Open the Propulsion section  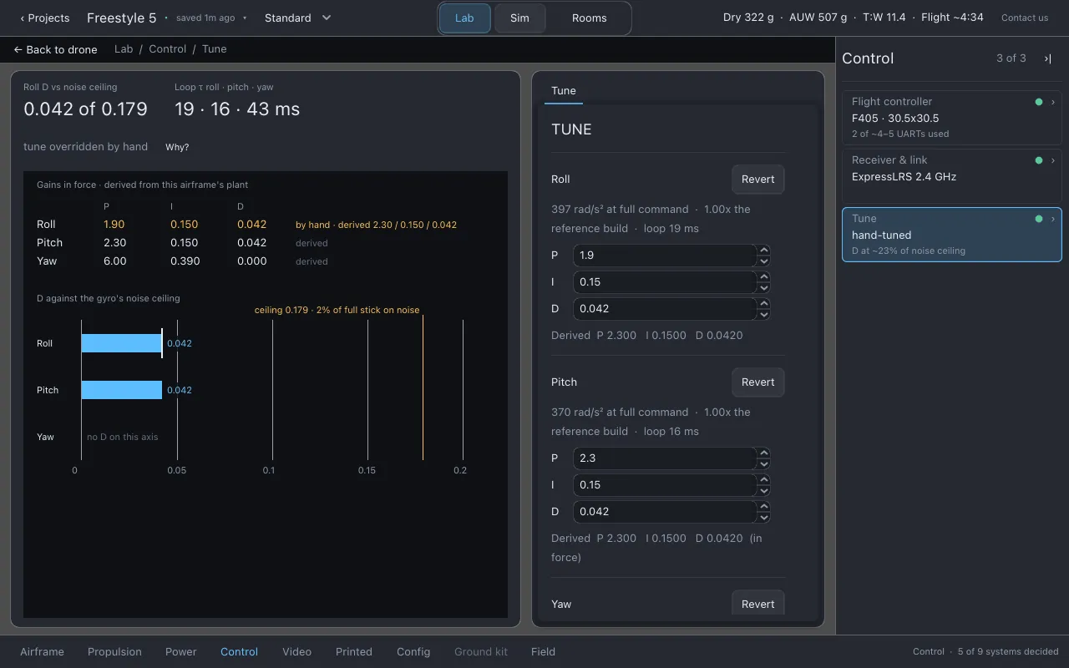point(114,652)
